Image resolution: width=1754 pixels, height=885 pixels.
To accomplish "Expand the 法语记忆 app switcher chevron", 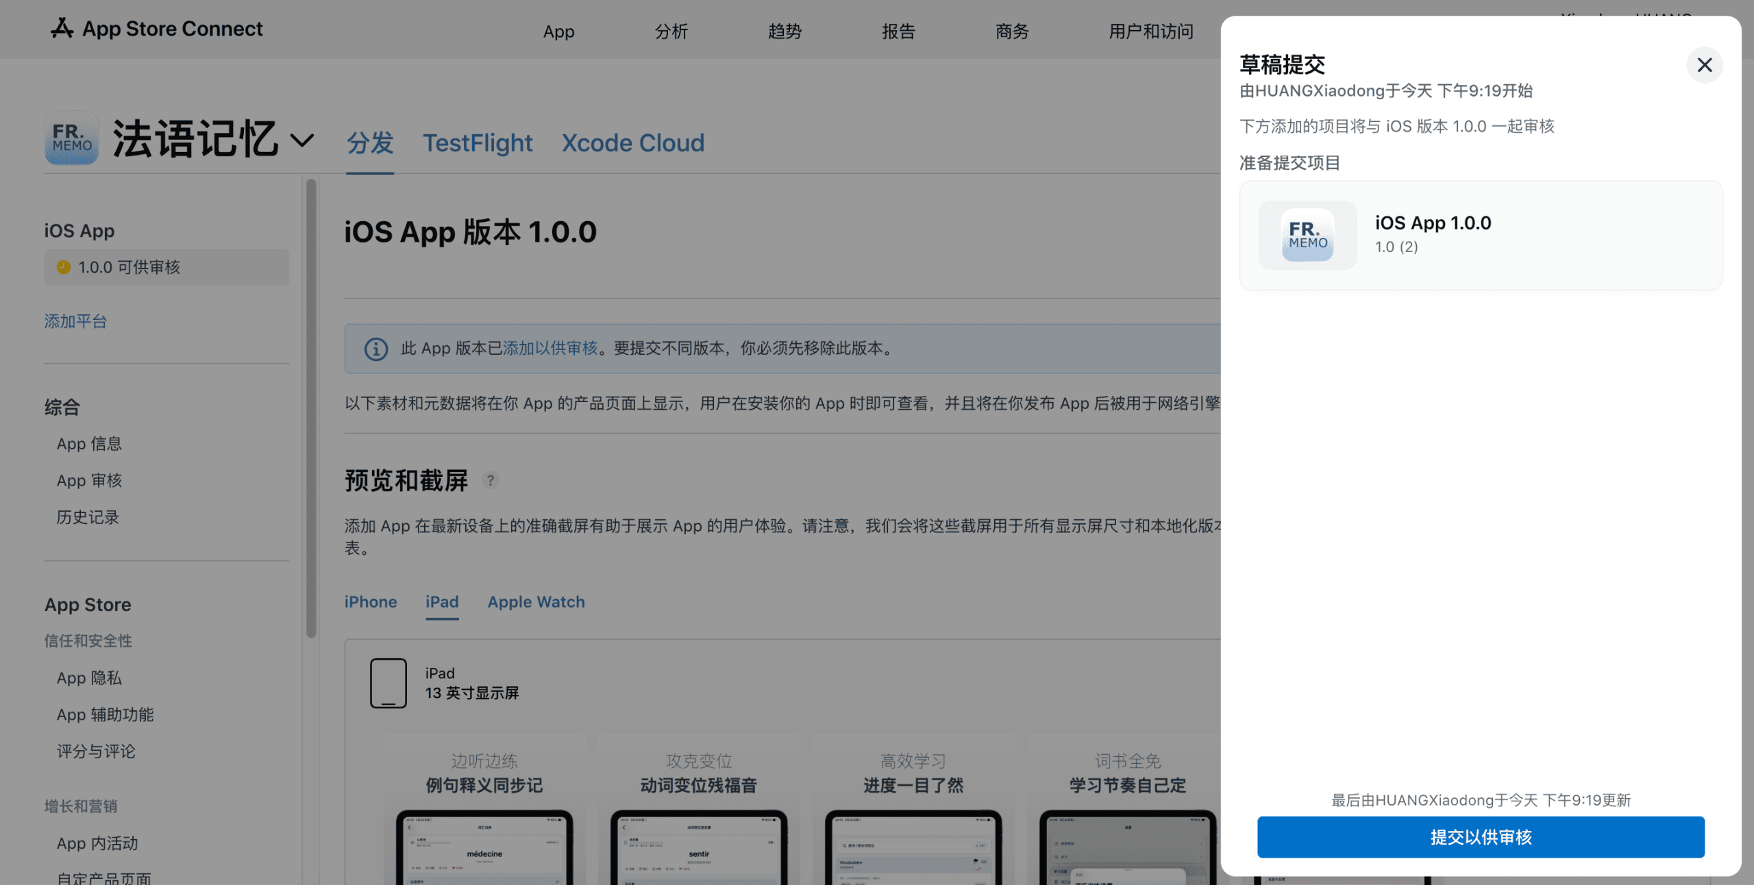I will tap(302, 140).
